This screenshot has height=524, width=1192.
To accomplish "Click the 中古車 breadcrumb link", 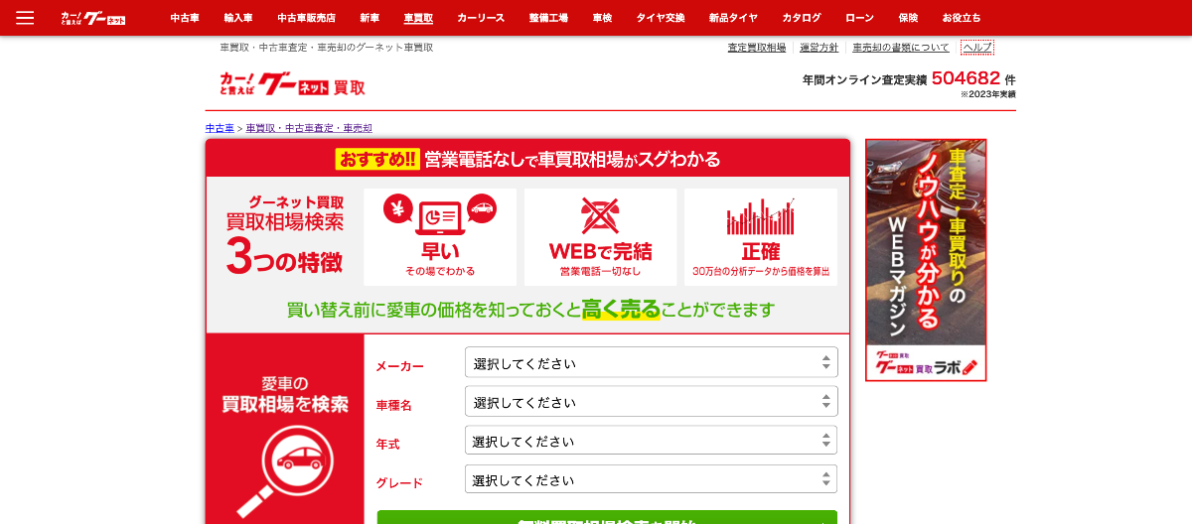I will pos(220,128).
